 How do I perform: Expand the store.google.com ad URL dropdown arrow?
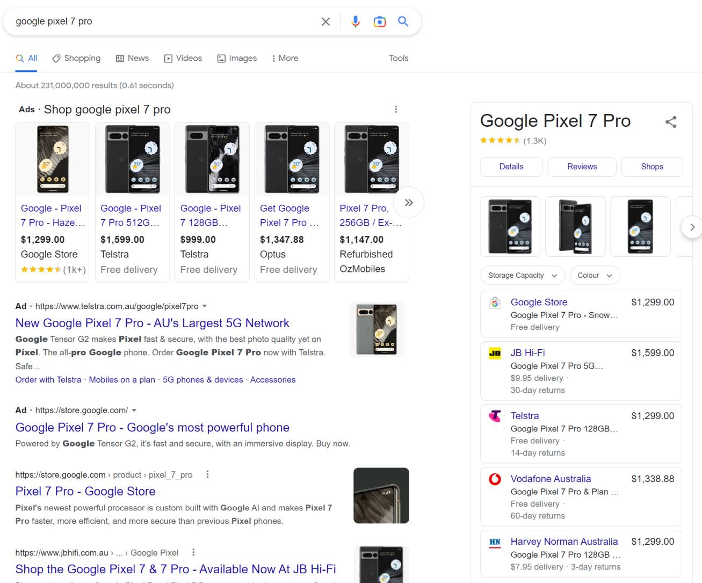click(x=134, y=411)
